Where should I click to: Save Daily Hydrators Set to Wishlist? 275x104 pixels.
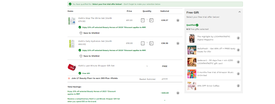[x=89, y=56]
